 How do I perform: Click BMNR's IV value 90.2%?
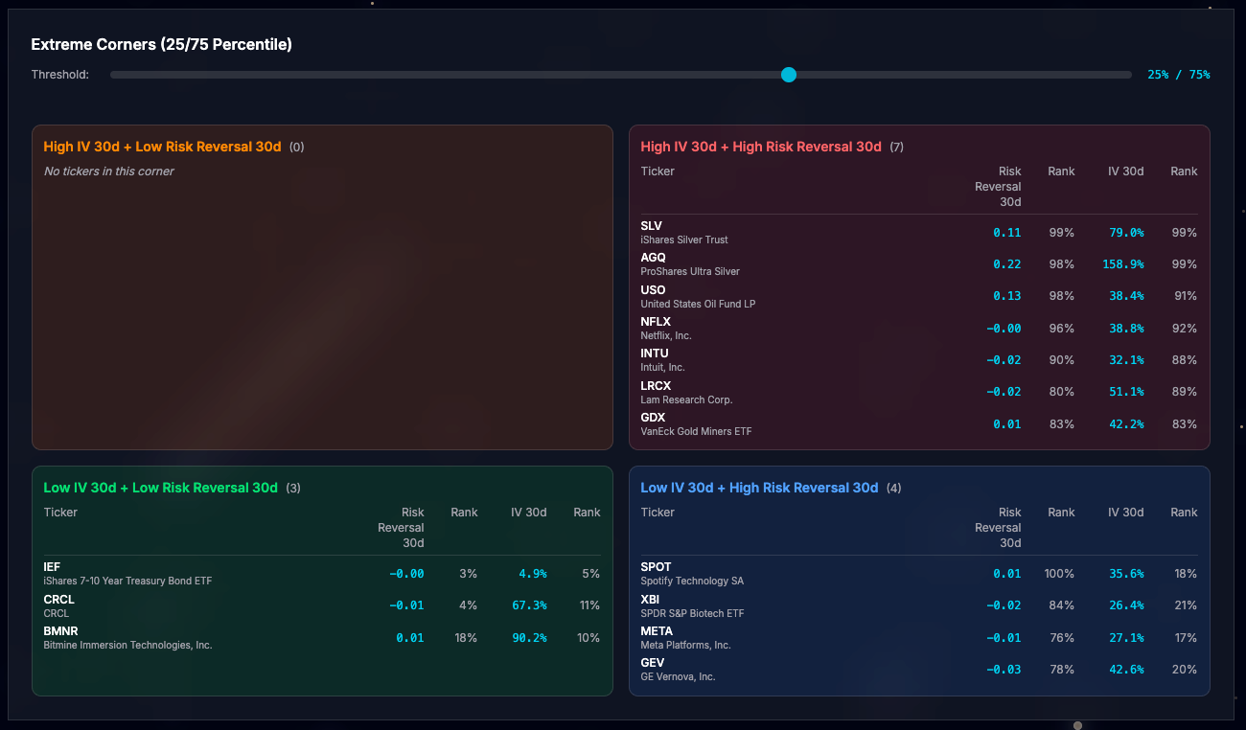[529, 638]
